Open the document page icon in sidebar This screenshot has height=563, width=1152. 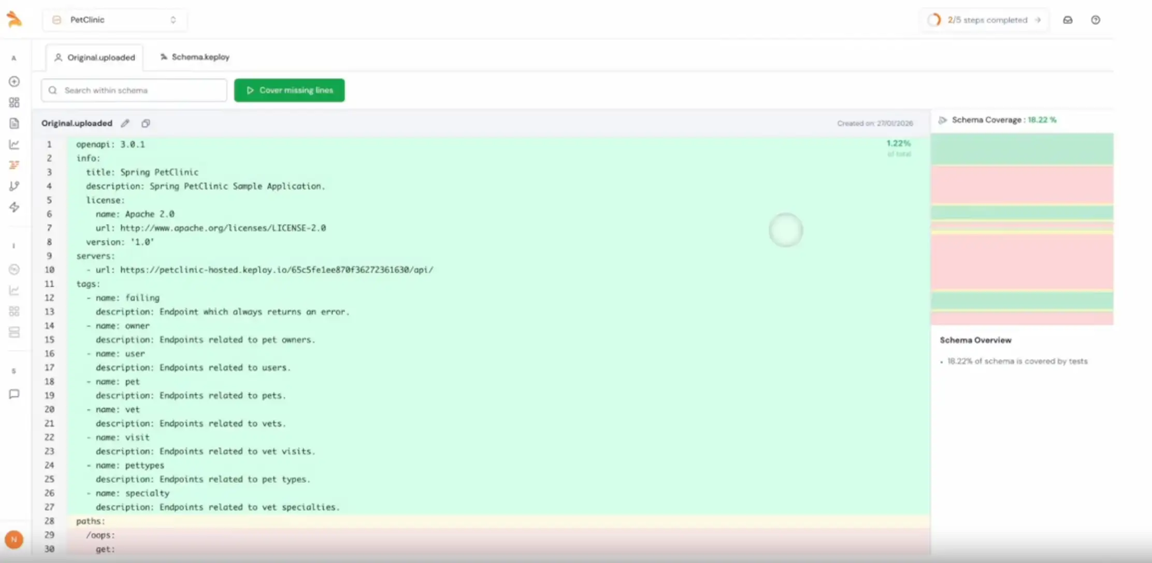coord(14,123)
